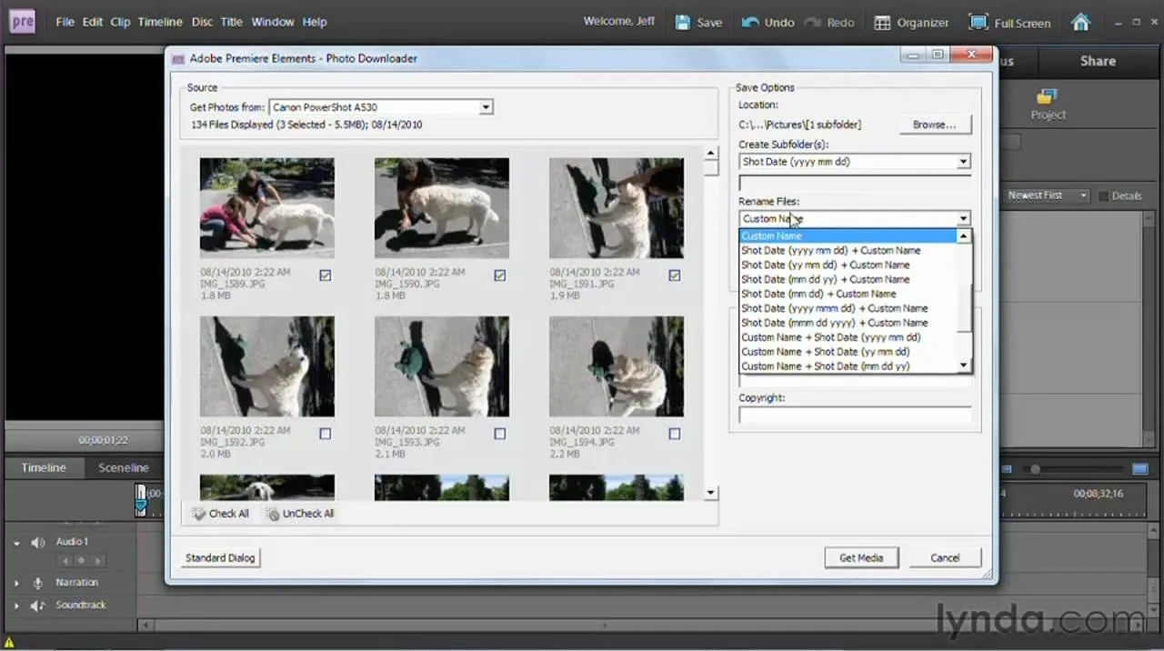Click the UnCheck All icon
This screenshot has width=1164, height=651.
click(x=272, y=514)
